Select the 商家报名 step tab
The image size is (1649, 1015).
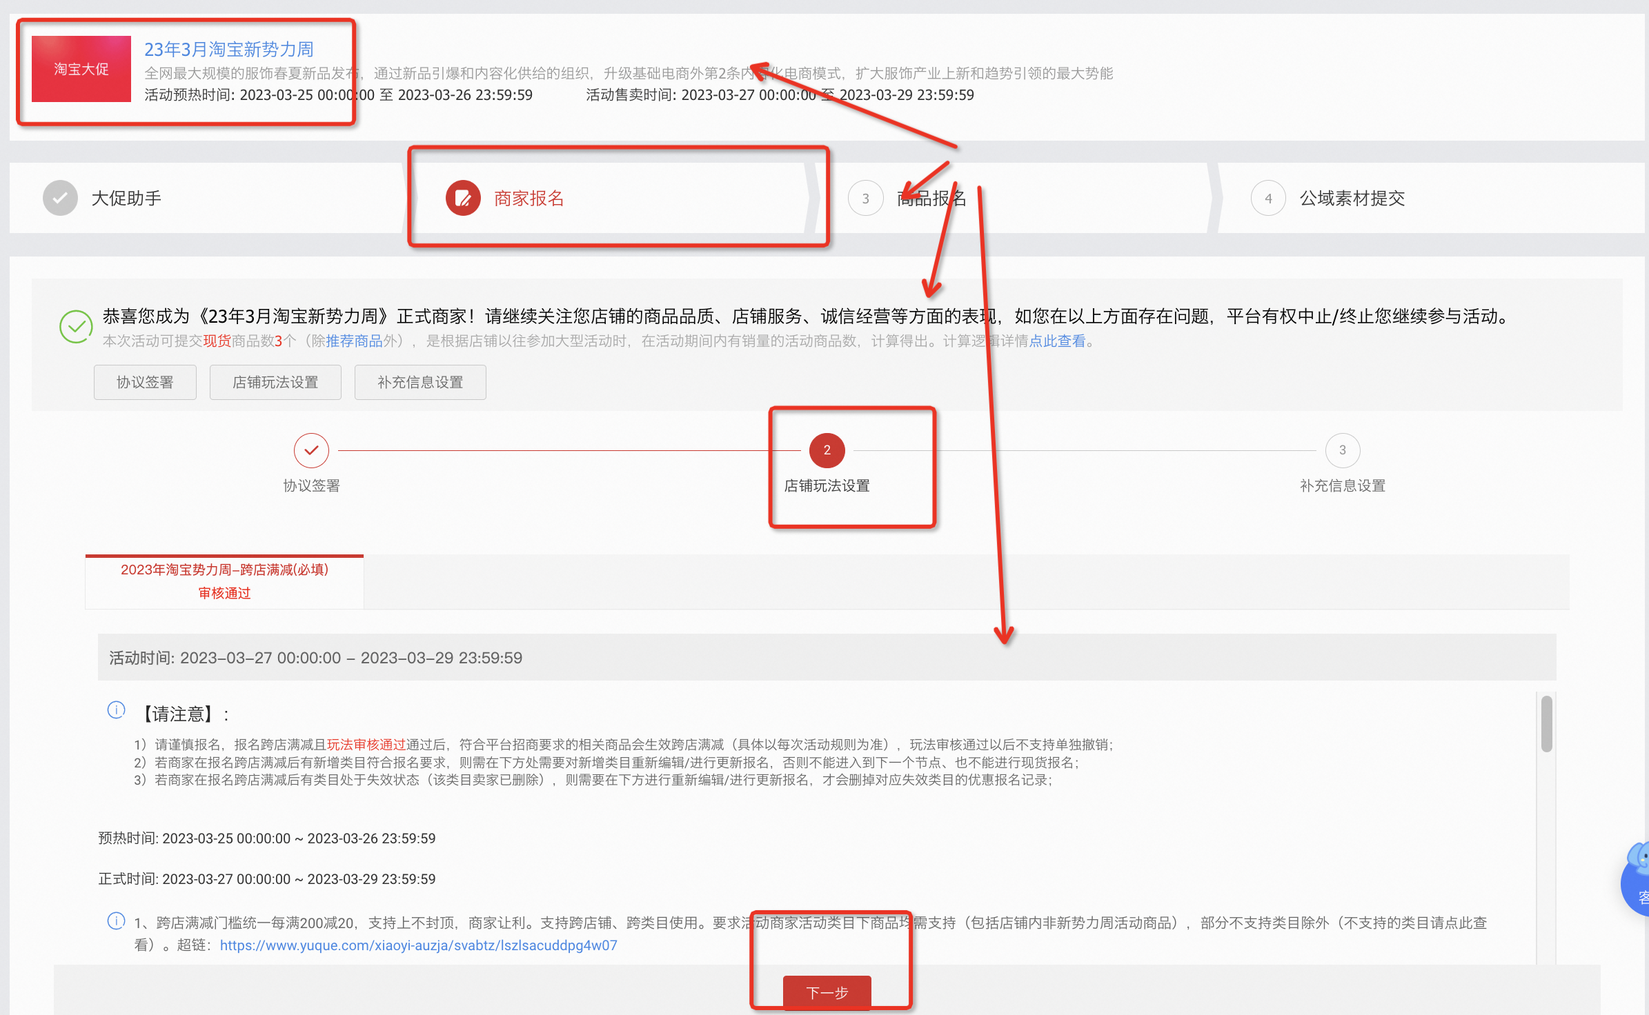(611, 199)
